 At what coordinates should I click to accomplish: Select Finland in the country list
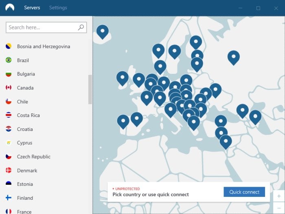(25, 198)
